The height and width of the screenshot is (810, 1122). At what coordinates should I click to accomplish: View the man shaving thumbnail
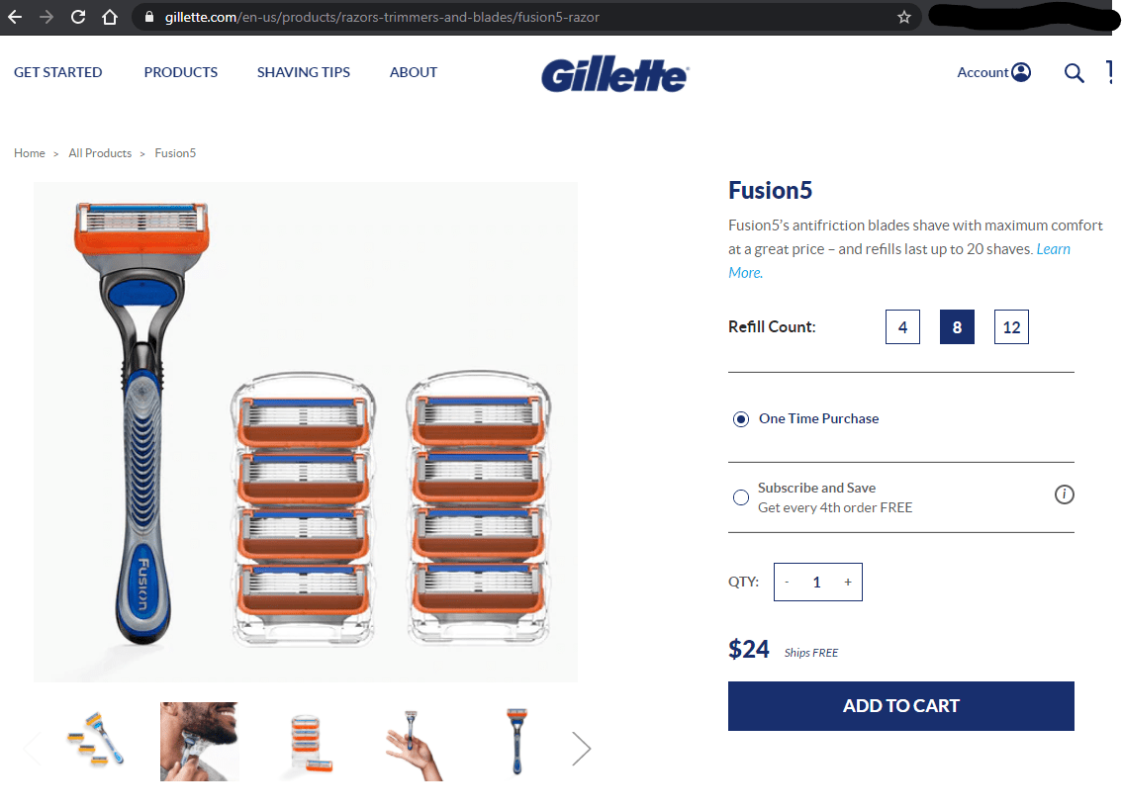200,742
